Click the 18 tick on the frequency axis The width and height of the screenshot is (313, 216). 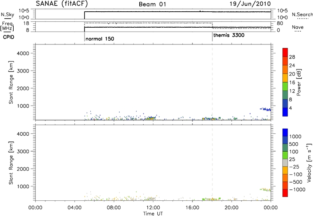(x=27, y=23)
